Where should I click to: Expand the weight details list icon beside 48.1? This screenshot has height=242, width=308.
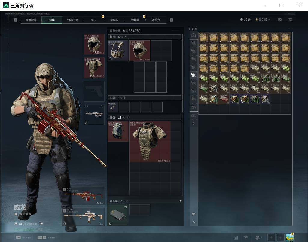click(x=41, y=224)
